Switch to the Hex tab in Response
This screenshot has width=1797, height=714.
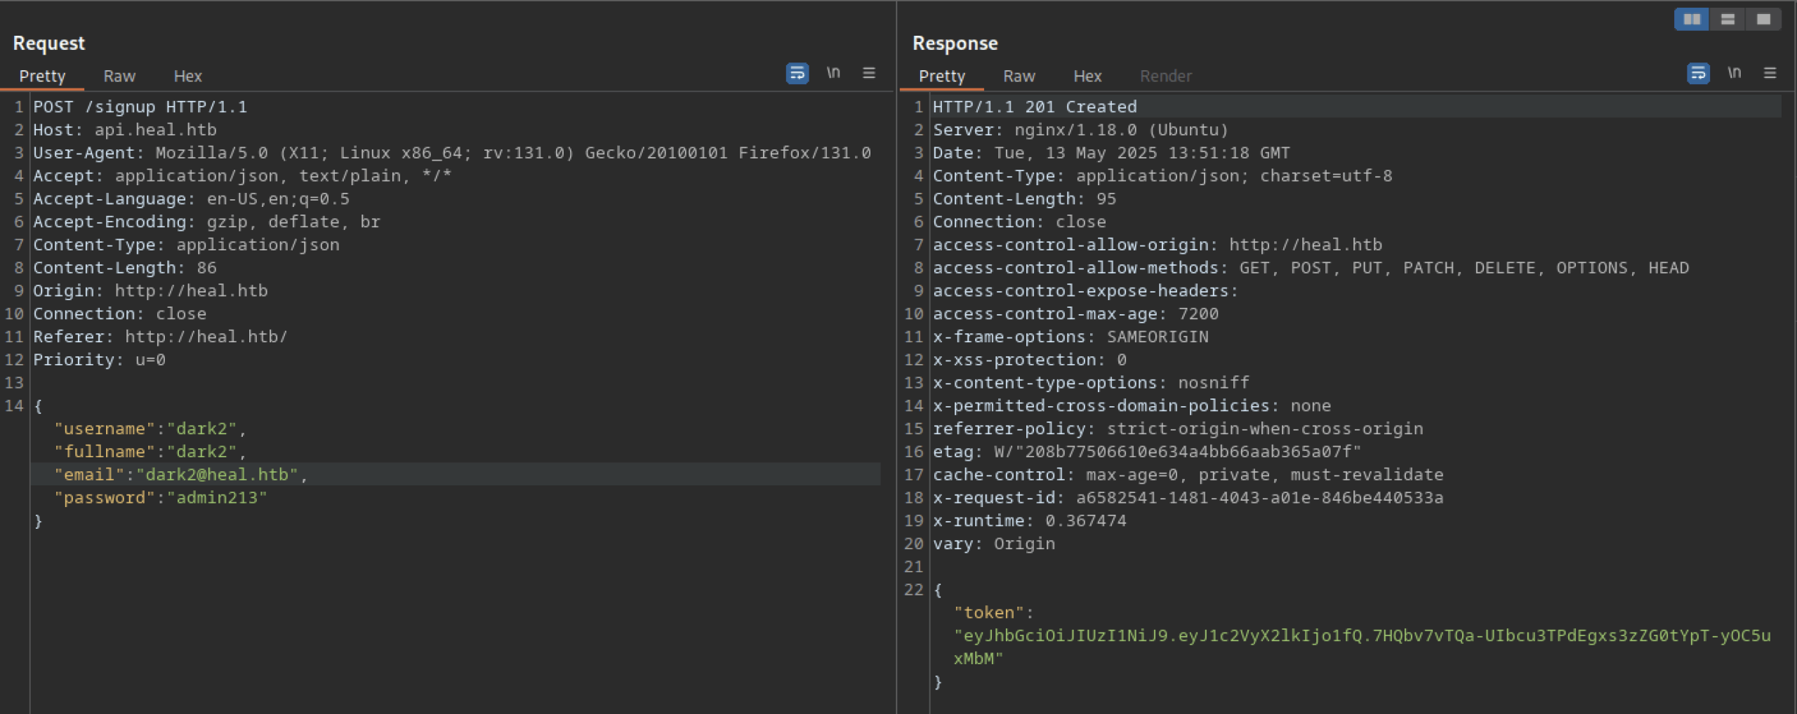[1087, 76]
